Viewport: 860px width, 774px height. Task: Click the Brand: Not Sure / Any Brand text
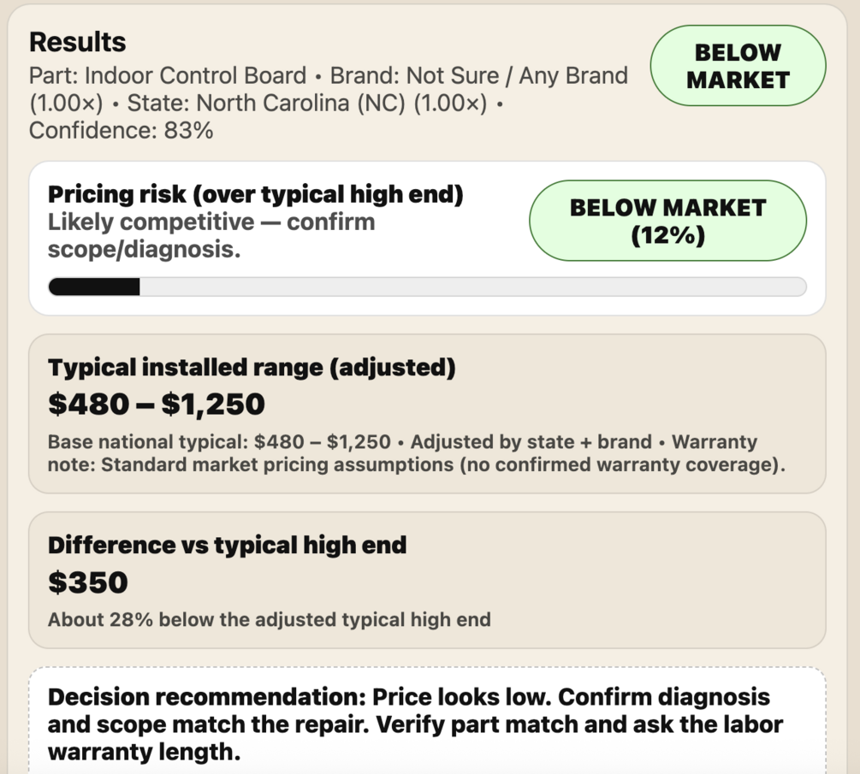(479, 76)
